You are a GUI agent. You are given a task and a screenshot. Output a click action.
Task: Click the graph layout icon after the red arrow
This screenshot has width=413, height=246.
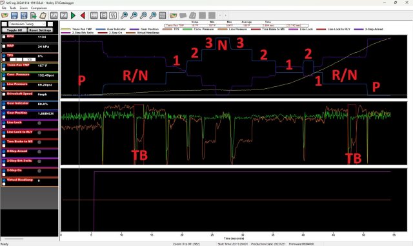click(94, 15)
